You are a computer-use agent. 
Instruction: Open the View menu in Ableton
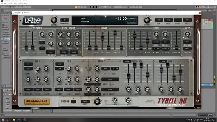tap(15, 4)
